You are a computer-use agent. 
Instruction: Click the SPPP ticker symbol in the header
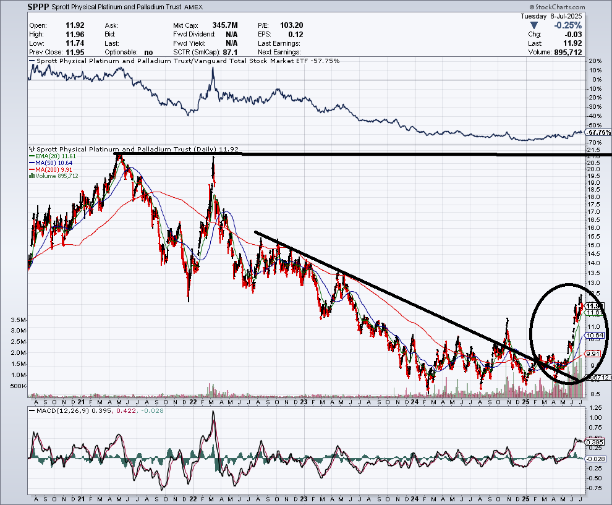(38, 7)
